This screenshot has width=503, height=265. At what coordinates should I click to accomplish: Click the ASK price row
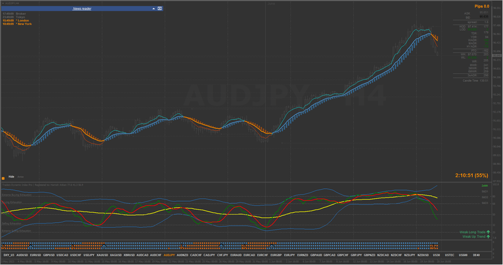coord(476,13)
